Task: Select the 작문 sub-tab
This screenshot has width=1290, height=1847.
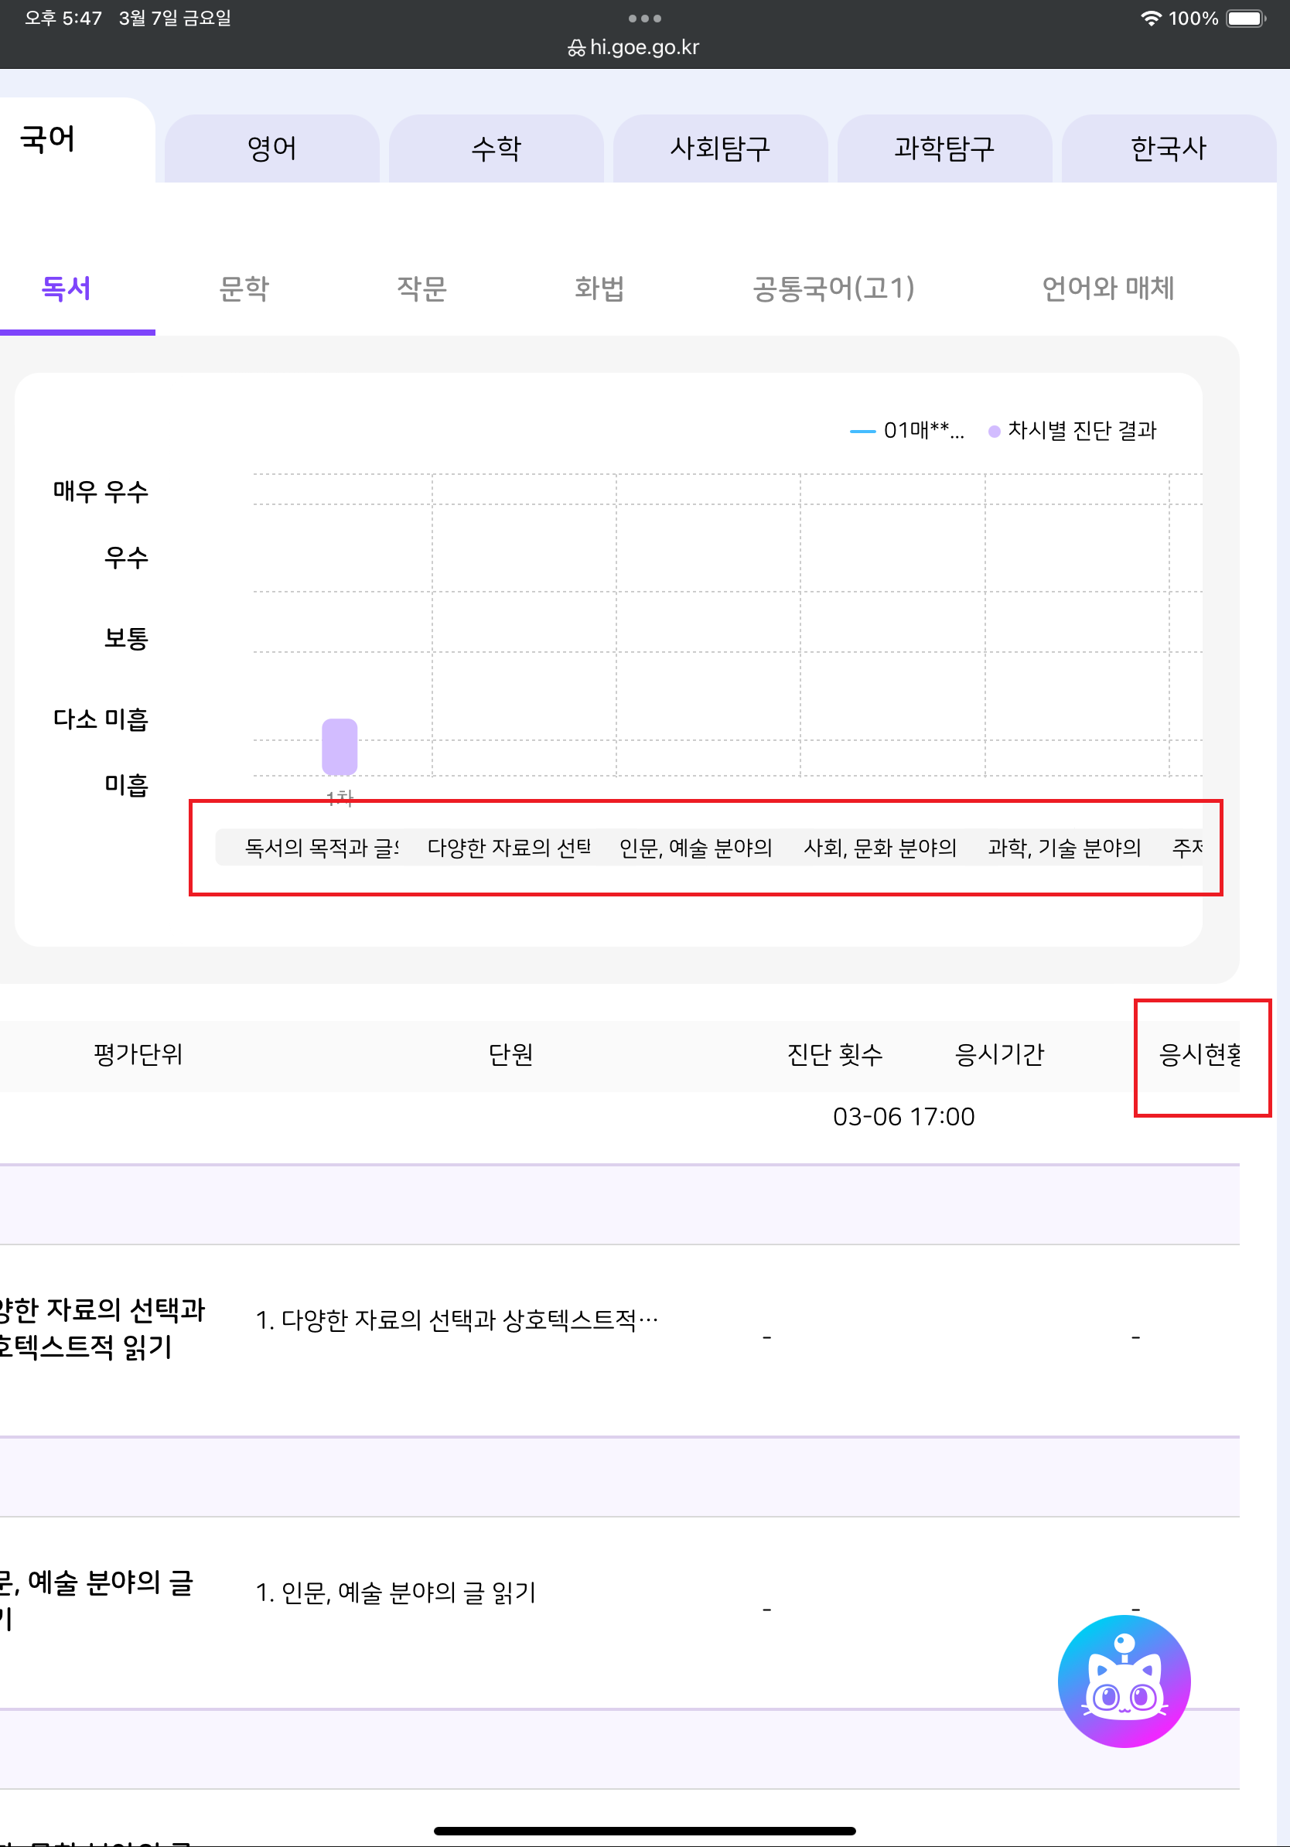Action: tap(421, 288)
